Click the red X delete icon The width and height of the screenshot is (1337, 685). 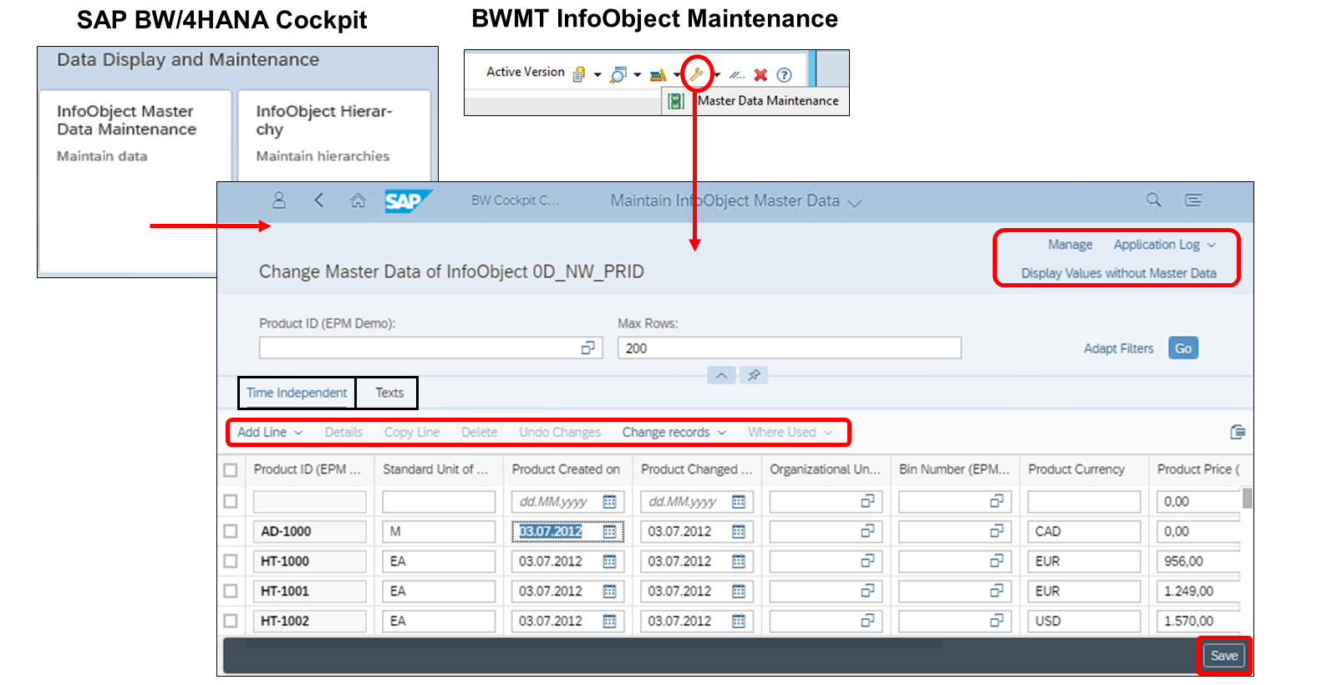760,75
